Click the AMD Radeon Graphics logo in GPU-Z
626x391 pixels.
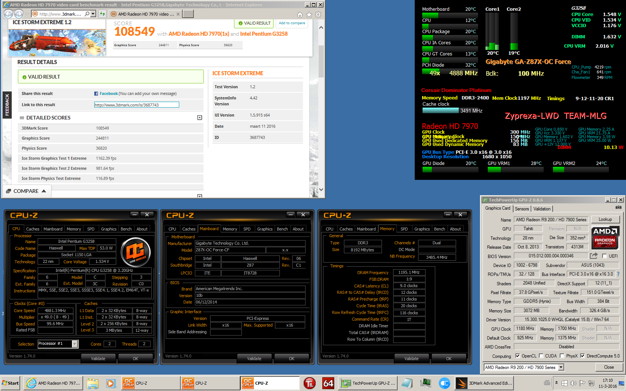point(606,237)
